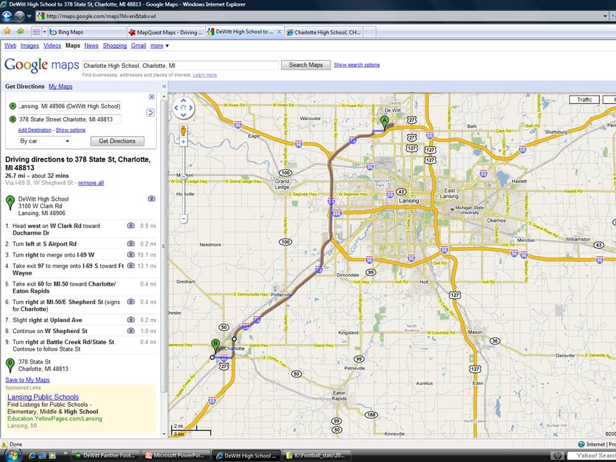The width and height of the screenshot is (616, 462).
Task: Edit the starting point A address field
Action: pyautogui.click(x=69, y=106)
